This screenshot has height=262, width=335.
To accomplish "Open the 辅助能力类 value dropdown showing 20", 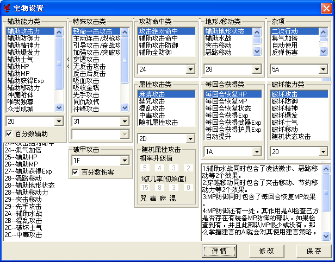I will 59,121.
